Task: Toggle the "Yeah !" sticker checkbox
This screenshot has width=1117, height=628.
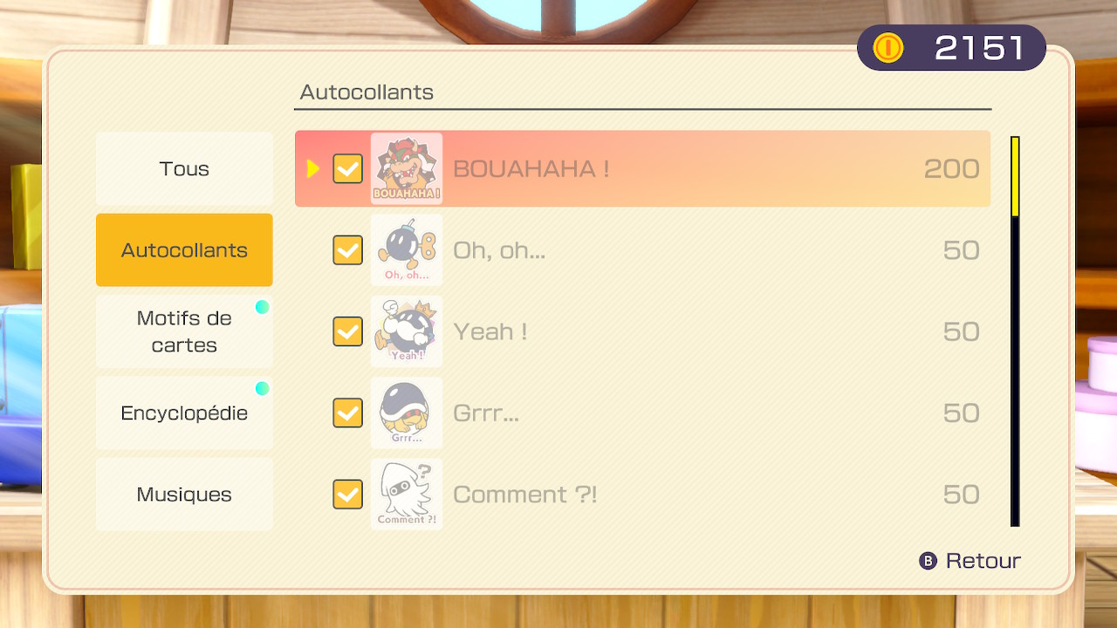Action: pos(347,331)
